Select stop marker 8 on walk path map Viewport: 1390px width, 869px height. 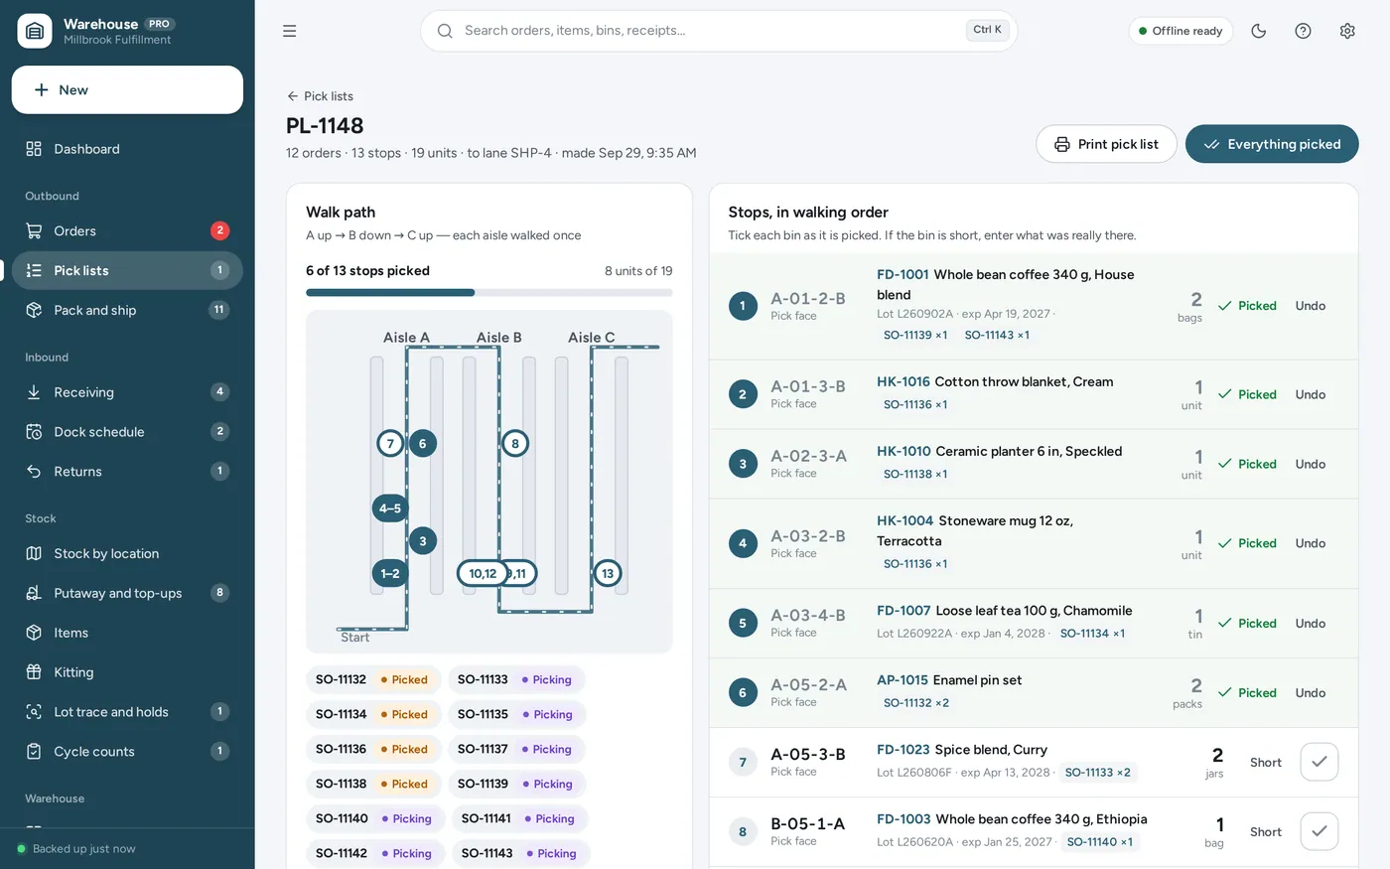click(x=514, y=443)
